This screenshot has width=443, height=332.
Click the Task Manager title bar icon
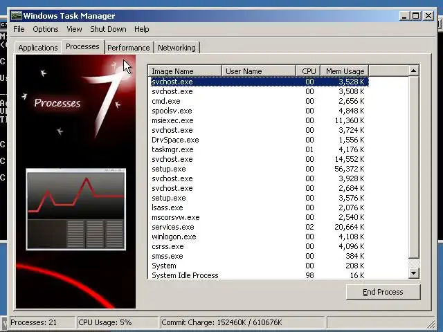pos(16,16)
